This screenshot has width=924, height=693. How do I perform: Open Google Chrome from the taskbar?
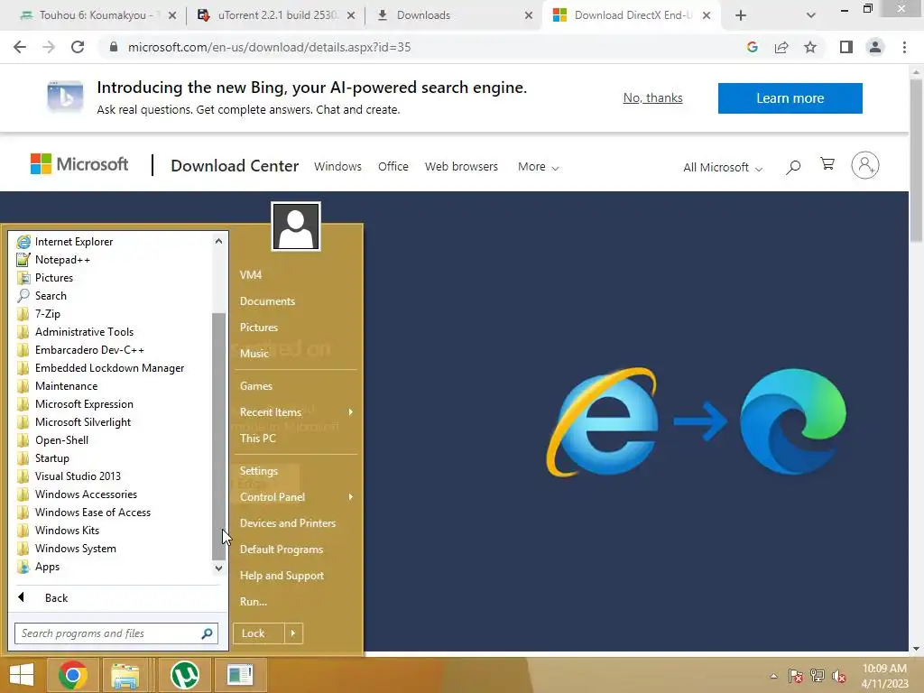pos(73,675)
